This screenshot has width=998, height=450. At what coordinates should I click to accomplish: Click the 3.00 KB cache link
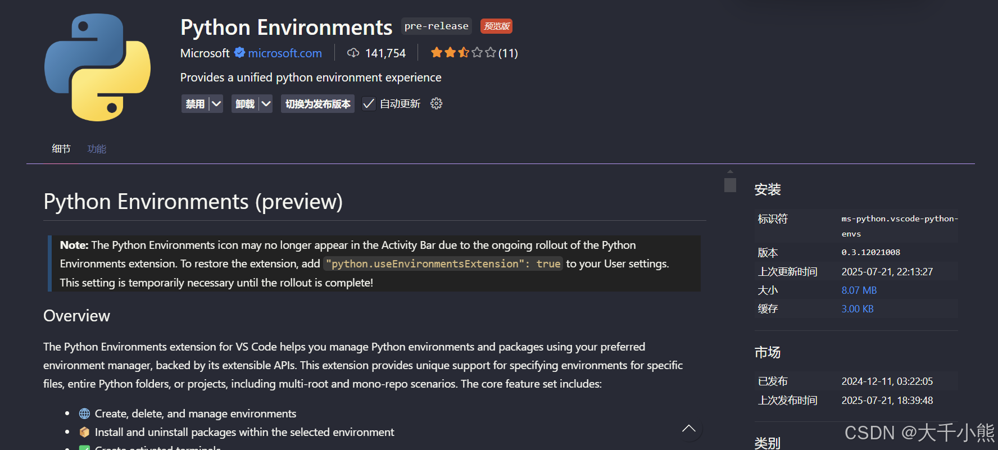[858, 309]
